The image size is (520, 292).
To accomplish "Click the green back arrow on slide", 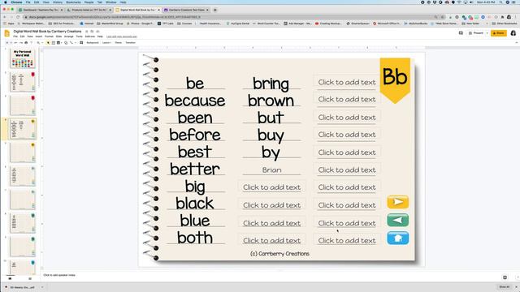I will coord(397,220).
